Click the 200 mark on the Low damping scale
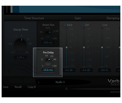This screenshot has height=103, width=122. 108,29
